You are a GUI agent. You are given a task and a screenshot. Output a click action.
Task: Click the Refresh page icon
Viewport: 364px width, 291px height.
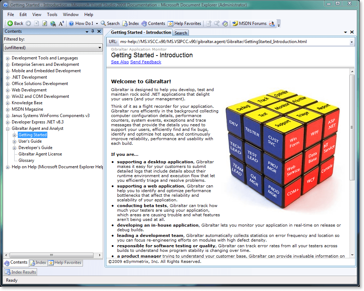[44, 23]
